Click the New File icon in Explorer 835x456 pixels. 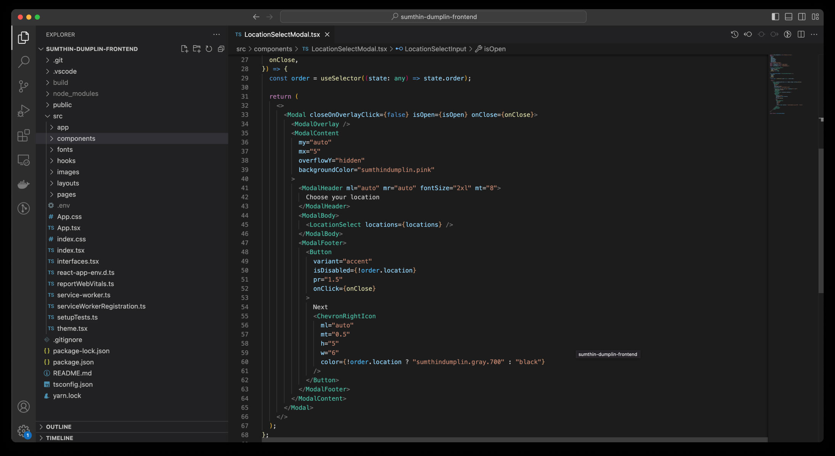point(184,49)
